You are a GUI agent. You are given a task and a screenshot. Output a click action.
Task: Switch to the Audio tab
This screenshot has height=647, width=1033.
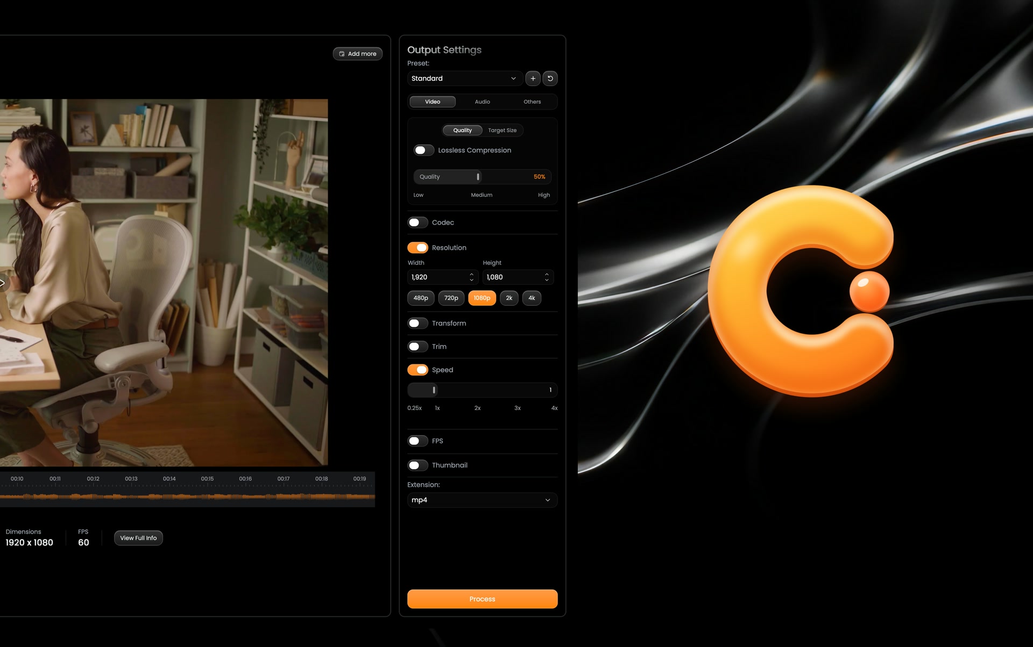482,102
